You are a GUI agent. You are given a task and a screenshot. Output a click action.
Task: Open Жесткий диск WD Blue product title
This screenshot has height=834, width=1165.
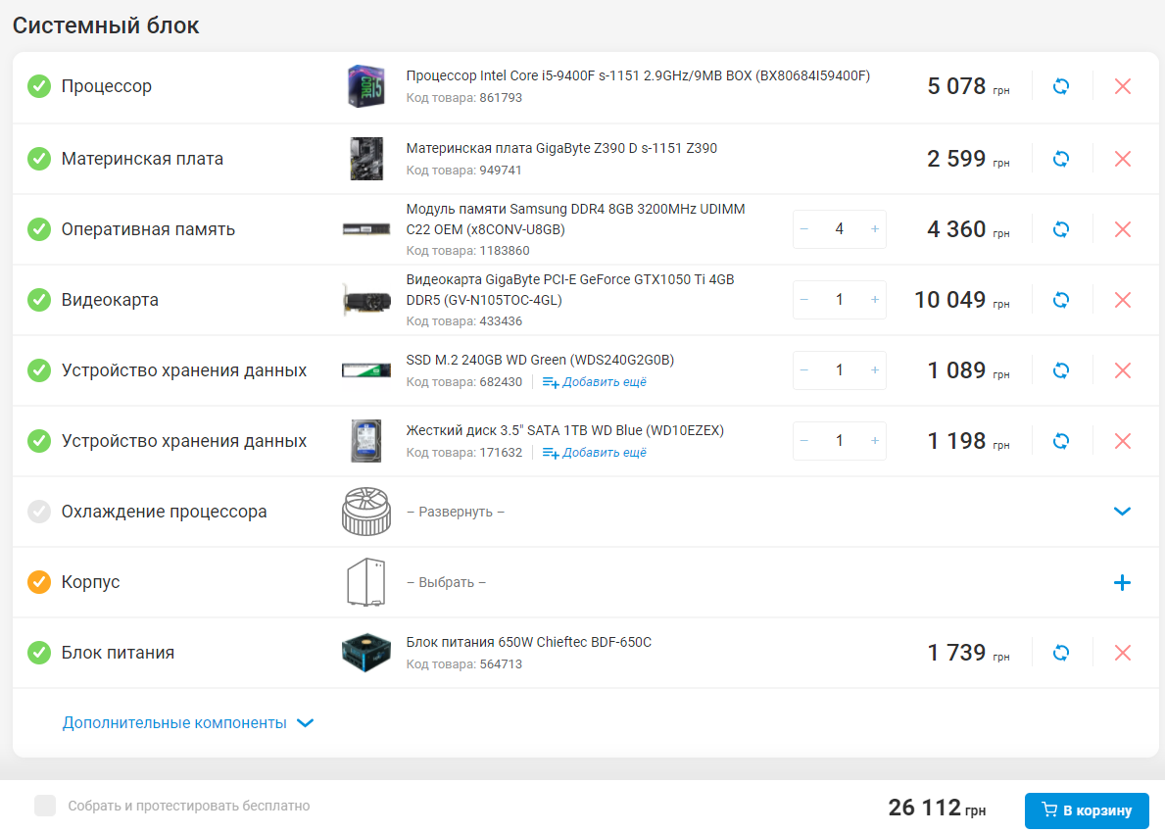click(x=564, y=430)
